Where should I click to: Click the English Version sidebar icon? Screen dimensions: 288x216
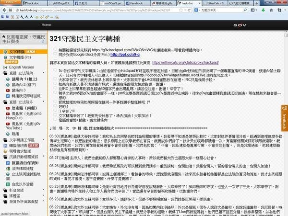pos(5,67)
